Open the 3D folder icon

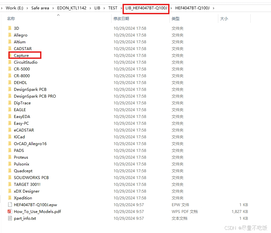point(10,28)
